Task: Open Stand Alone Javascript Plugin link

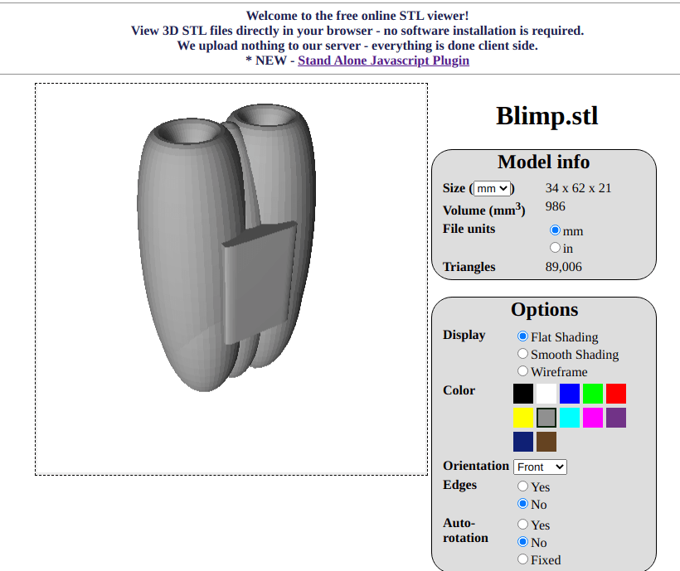Action: tap(383, 60)
